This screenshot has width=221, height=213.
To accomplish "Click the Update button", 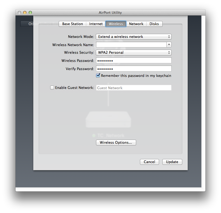I will [x=172, y=162].
